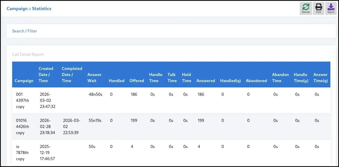Click the Answer Wait column header
339x167 pixels.
pos(95,78)
